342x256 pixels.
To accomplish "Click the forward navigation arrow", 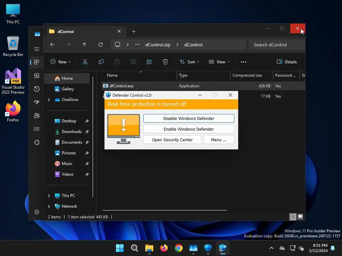I will 68,45.
